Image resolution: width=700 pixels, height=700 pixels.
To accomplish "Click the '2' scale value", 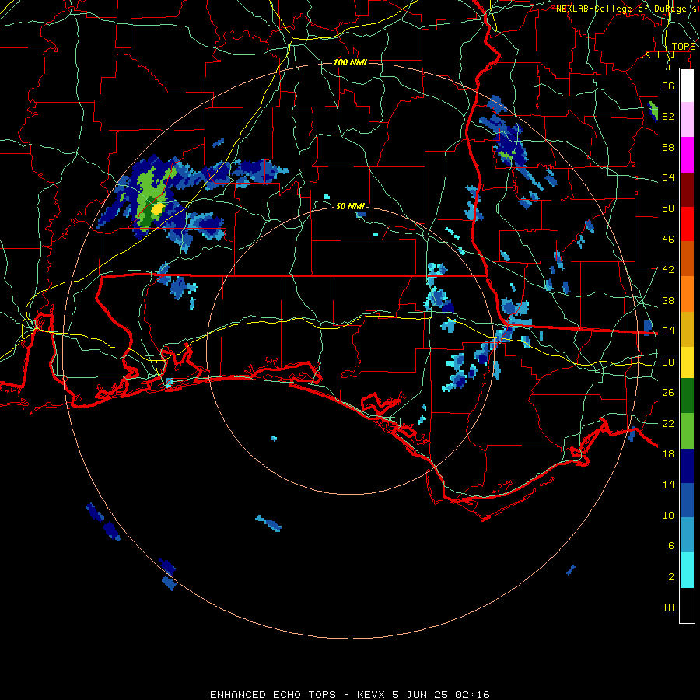I will (671, 577).
